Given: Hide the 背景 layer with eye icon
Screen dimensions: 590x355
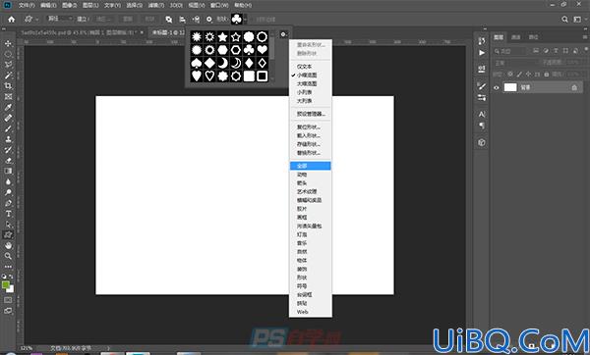Looking at the screenshot, I should point(497,87).
